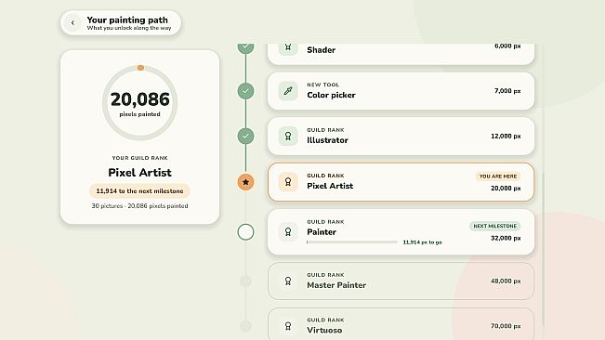
Task: Click the 'NEXT MILESTONE' badge
Action: click(x=494, y=226)
